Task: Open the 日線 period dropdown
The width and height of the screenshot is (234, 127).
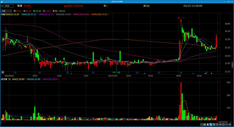Action: (6, 11)
